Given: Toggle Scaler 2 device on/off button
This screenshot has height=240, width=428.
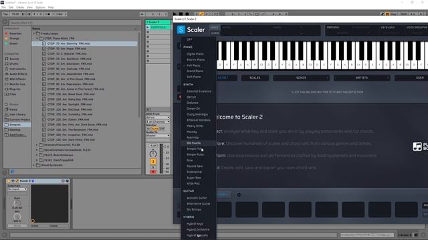Looking at the screenshot, I should tap(9, 181).
